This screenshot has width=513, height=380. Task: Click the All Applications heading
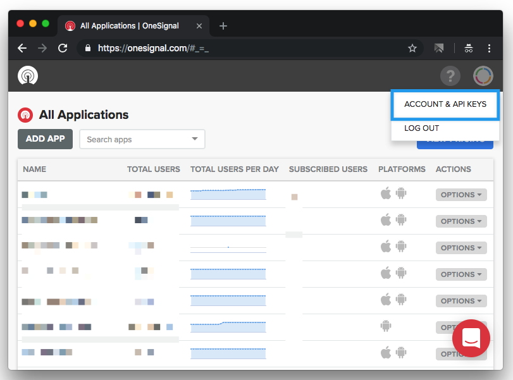83,115
